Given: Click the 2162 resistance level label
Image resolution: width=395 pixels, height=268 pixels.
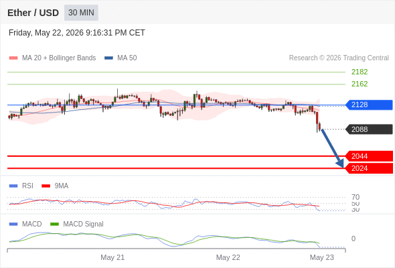Looking at the screenshot, I should [360, 84].
